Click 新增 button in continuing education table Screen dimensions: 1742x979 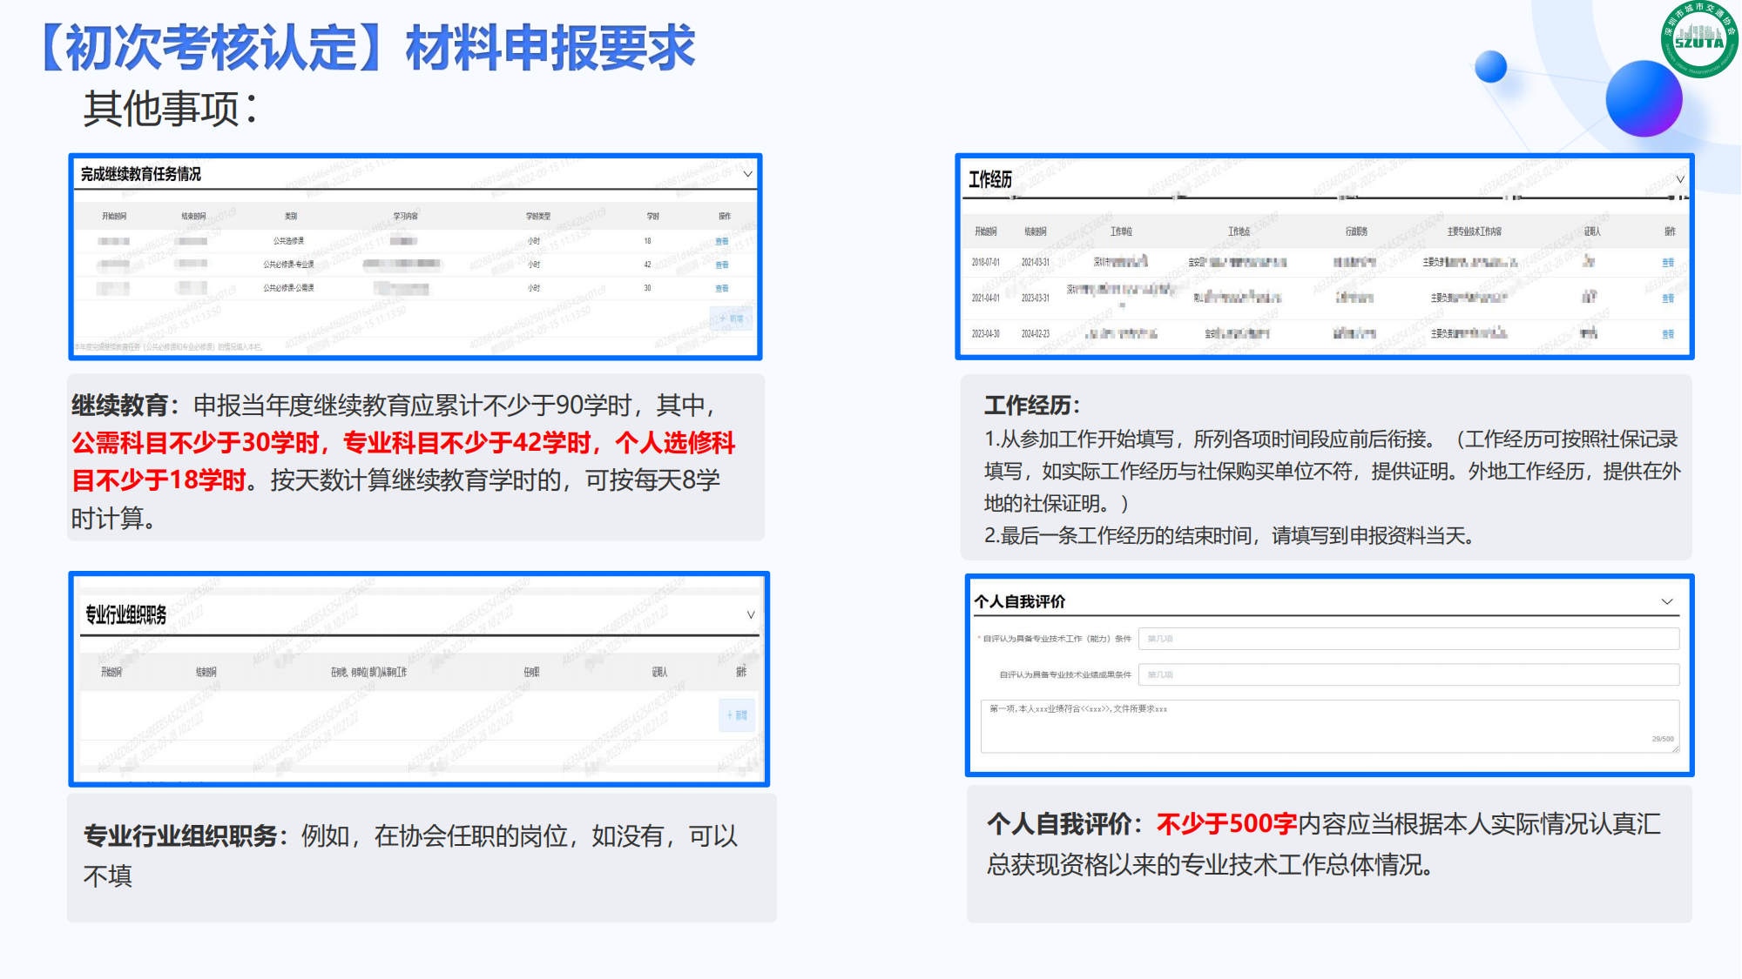pos(731,319)
